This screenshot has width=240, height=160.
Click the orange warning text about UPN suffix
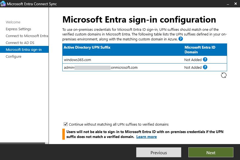point(145,134)
